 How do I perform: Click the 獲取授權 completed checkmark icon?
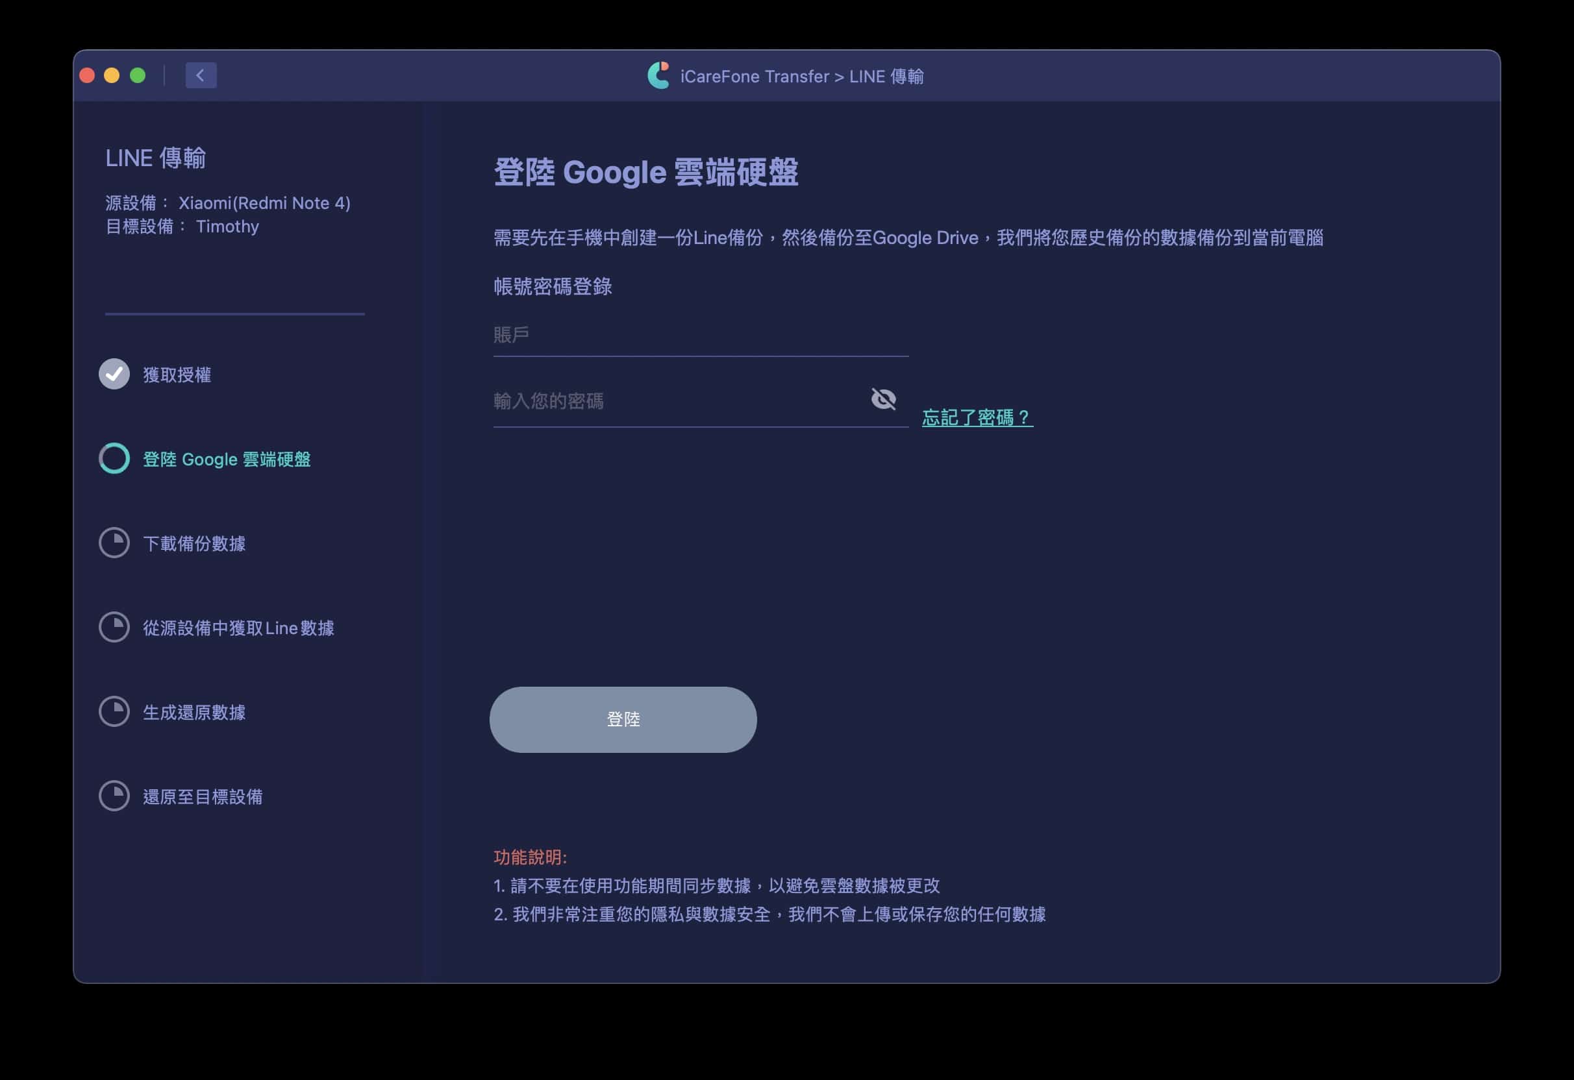114,374
